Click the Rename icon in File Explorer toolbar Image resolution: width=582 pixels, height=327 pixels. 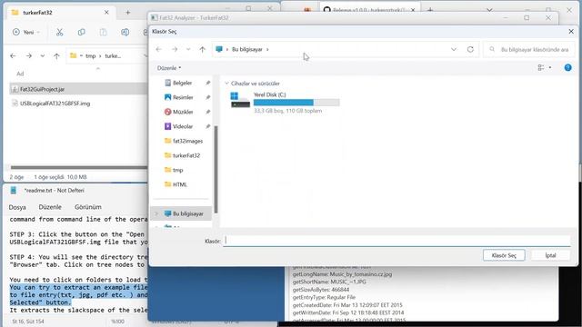click(125, 33)
